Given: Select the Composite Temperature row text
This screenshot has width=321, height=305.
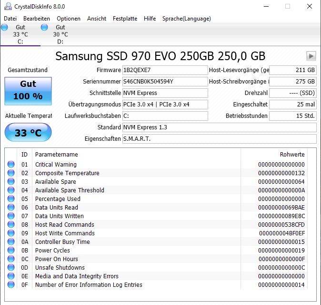Looking at the screenshot, I should point(67,173).
